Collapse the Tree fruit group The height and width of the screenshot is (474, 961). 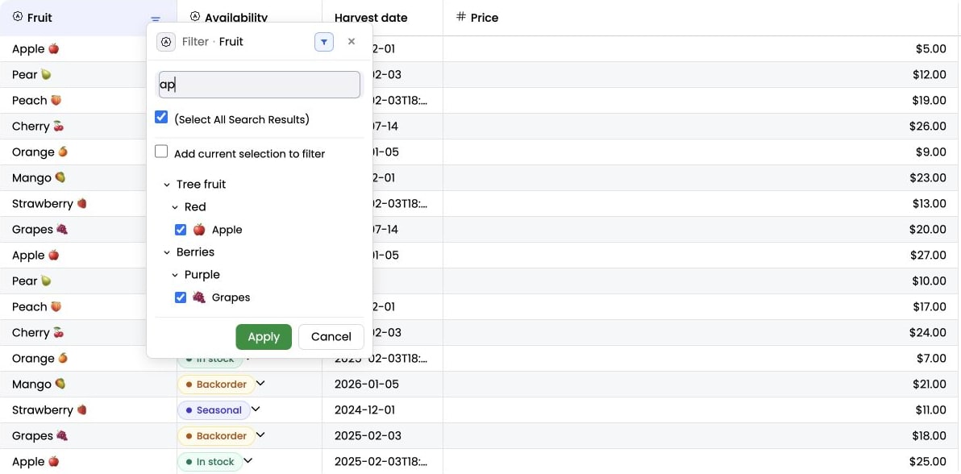pyautogui.click(x=167, y=185)
